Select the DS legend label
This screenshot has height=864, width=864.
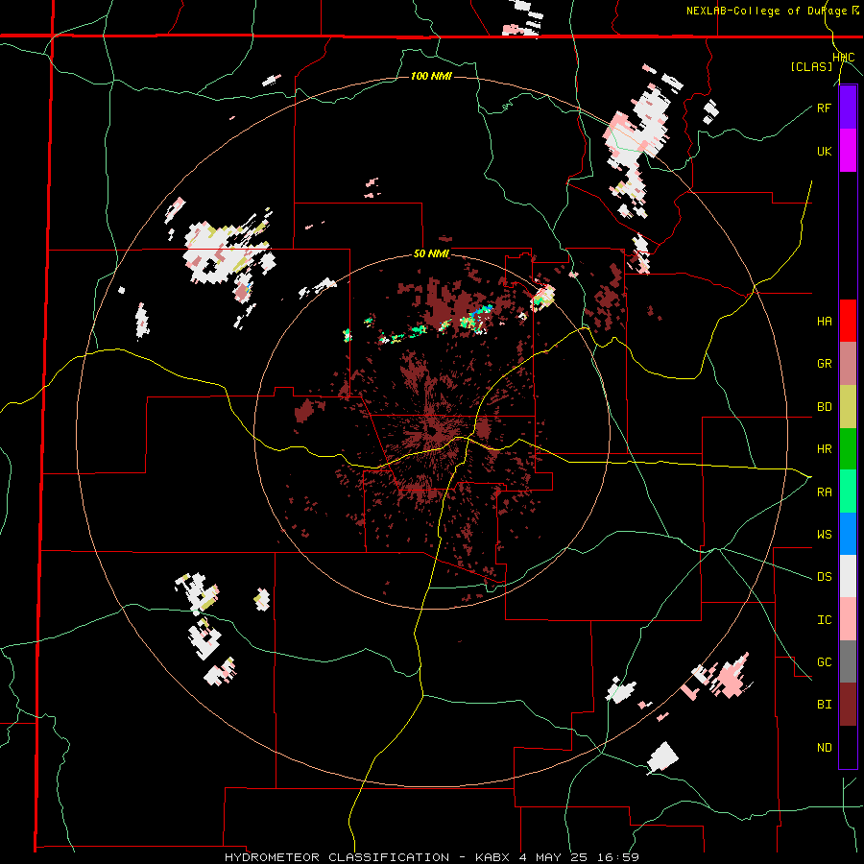click(824, 577)
